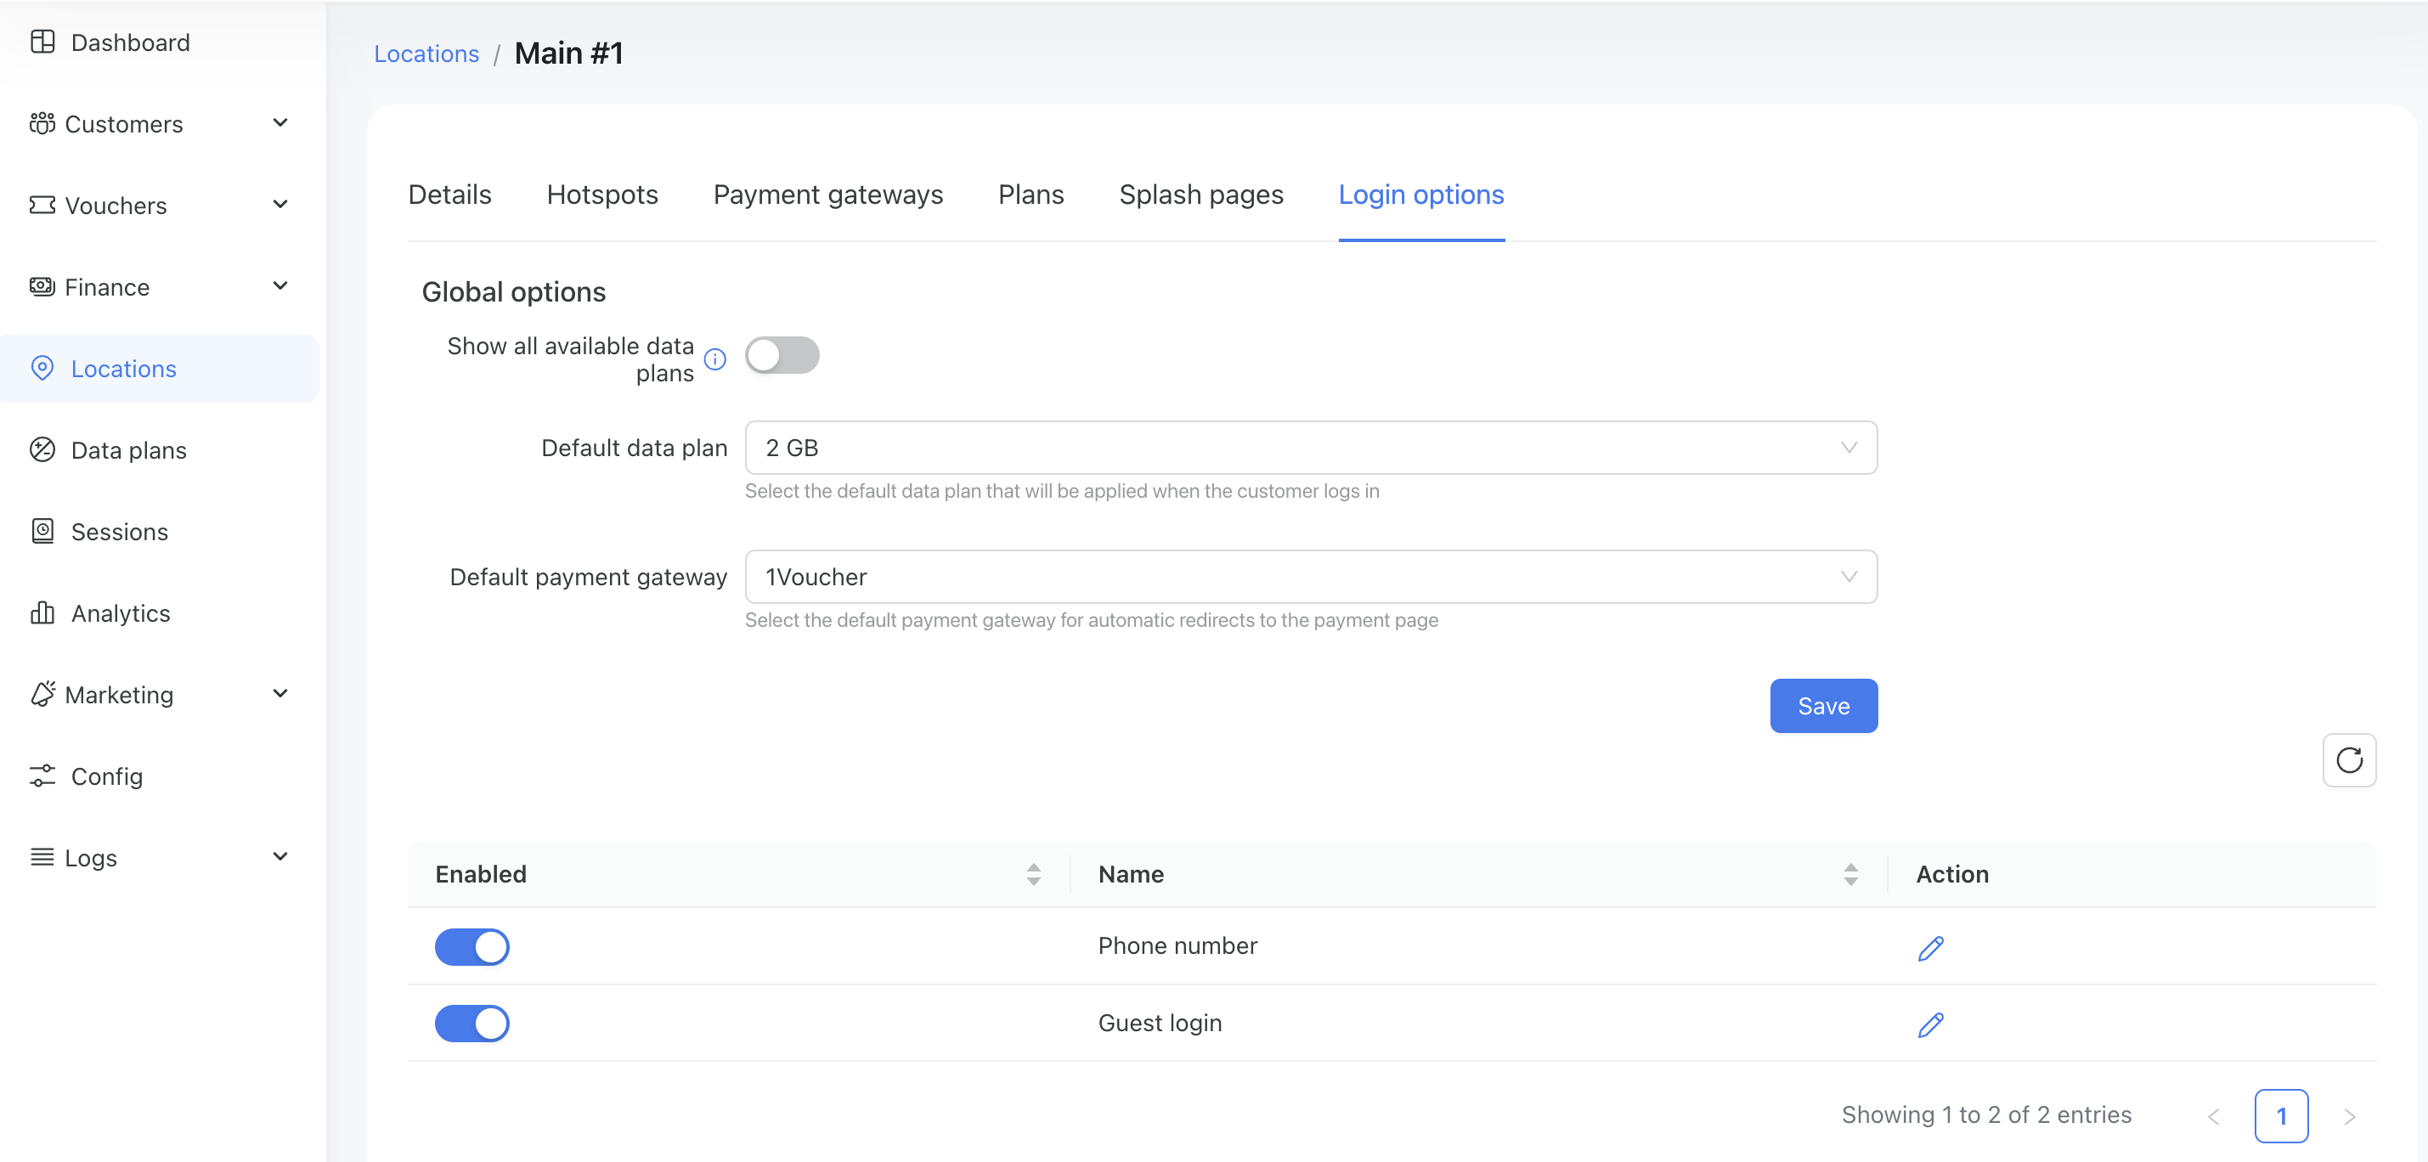Open the Default payment gateway dropdown
The height and width of the screenshot is (1162, 2428).
click(x=1310, y=577)
